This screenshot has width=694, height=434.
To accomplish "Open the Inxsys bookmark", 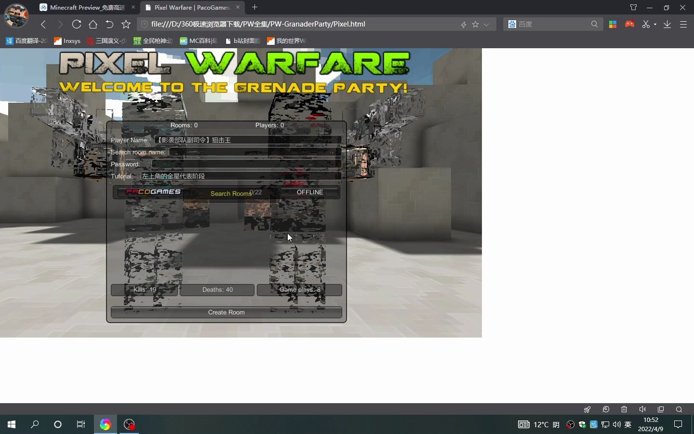I will click(x=67, y=41).
